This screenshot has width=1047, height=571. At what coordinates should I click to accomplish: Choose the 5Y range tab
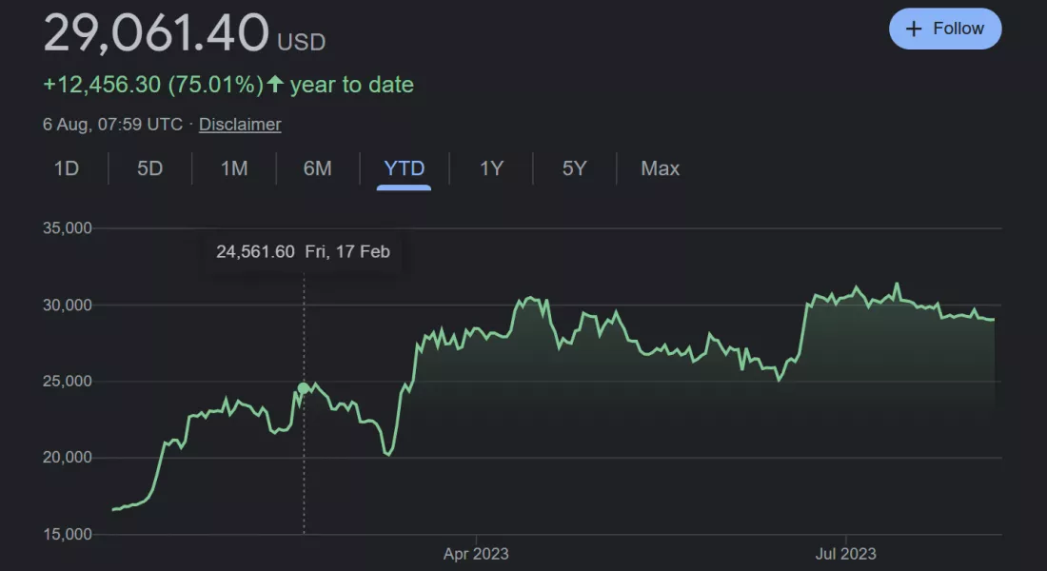click(x=574, y=168)
